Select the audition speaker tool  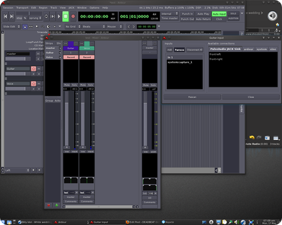[x=55, y=26]
